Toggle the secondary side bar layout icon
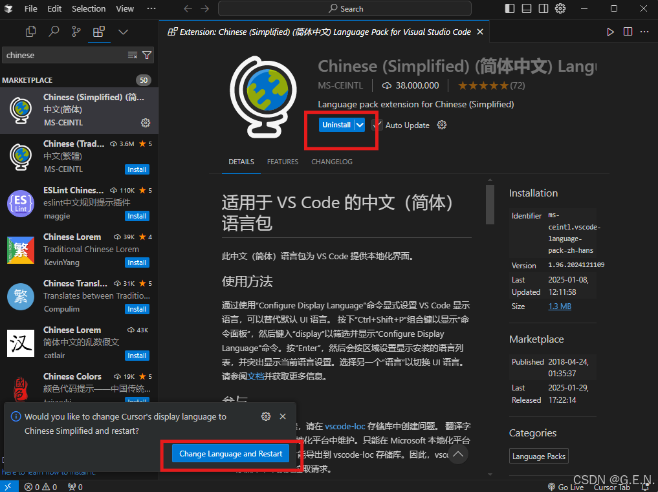Screen dimensions: 658x492 pos(543,8)
